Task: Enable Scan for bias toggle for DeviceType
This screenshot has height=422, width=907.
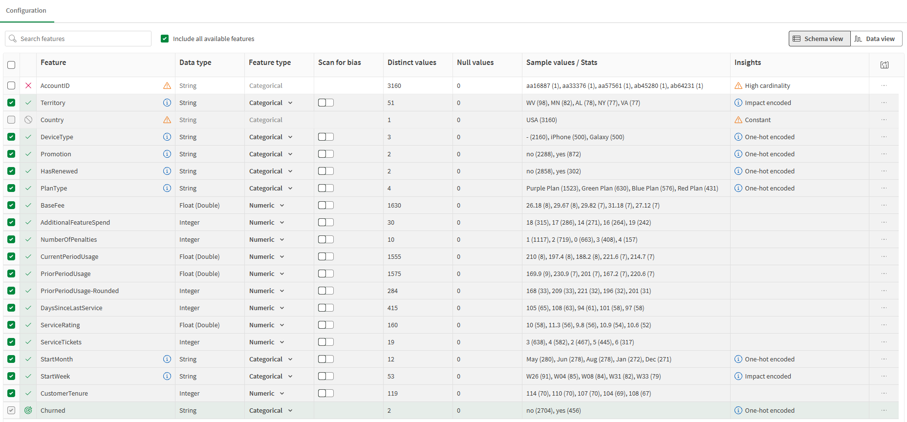Action: pyautogui.click(x=326, y=137)
